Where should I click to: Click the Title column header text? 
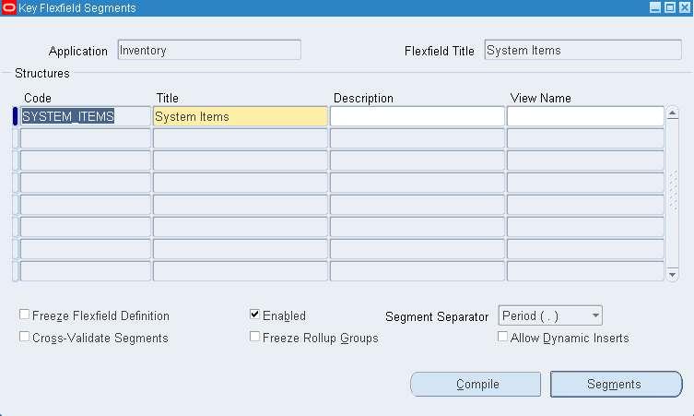tap(168, 98)
